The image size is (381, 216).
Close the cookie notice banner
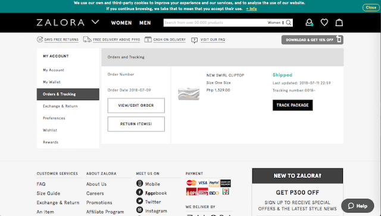(371, 8)
